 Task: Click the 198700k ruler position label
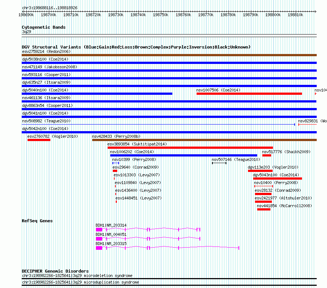48,15
